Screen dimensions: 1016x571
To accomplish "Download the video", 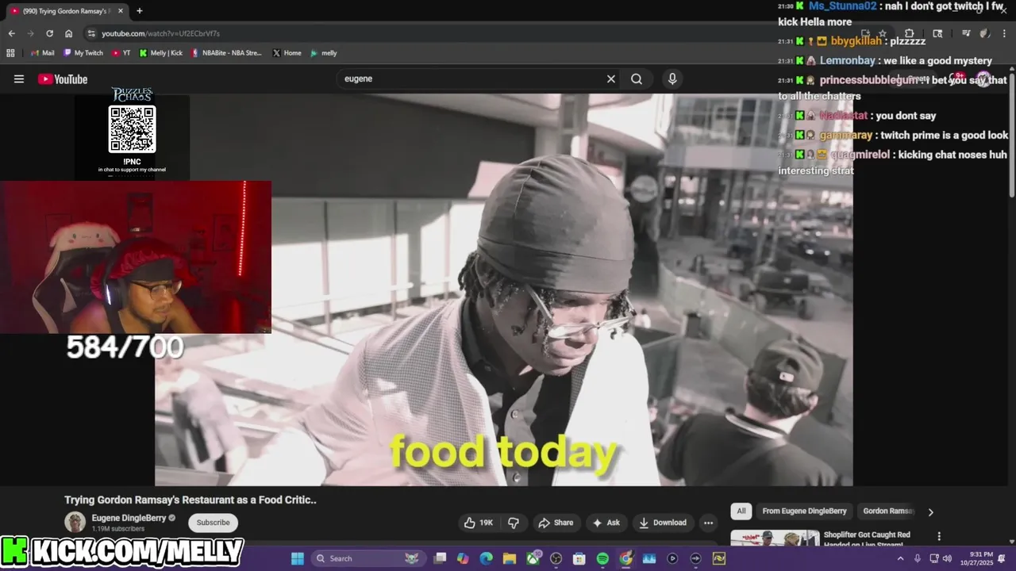I will point(664,523).
